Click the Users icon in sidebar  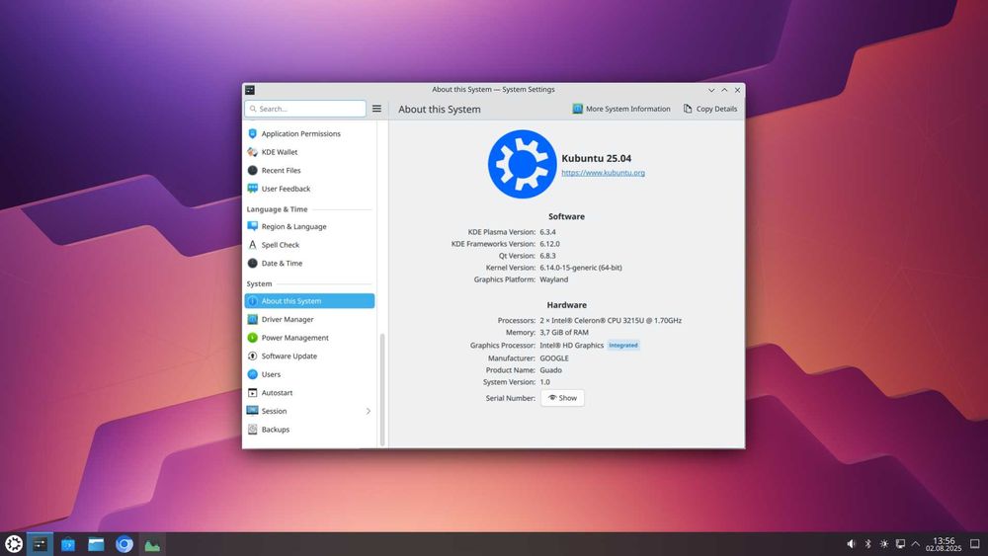[253, 374]
